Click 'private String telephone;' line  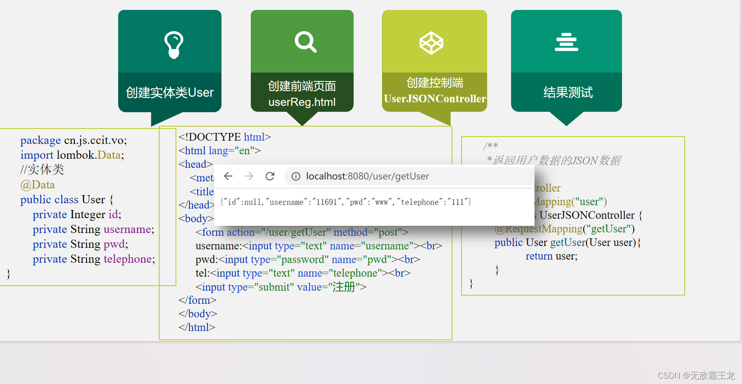pos(94,259)
